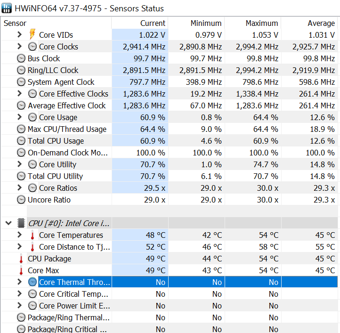Viewport: 340px width, 333px height.
Task: Click the thermometer icon beside CPU Package
Action: pyautogui.click(x=21, y=259)
